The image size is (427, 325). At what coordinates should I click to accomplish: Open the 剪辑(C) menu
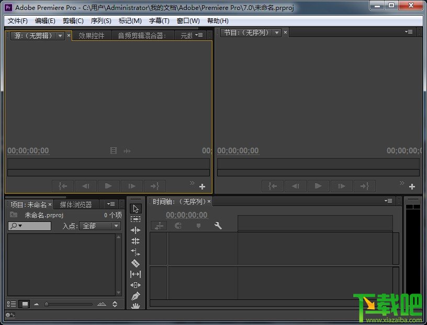[x=73, y=21]
